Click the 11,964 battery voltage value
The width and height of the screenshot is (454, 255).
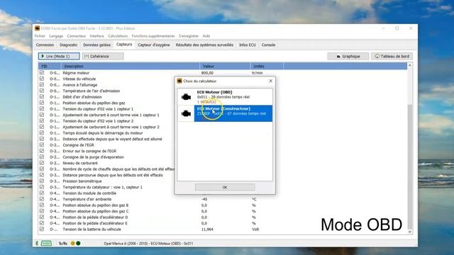(207, 229)
